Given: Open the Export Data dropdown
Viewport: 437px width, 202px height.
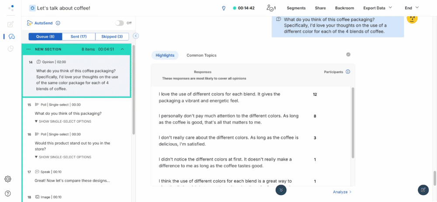Looking at the screenshot, I should [378, 8].
